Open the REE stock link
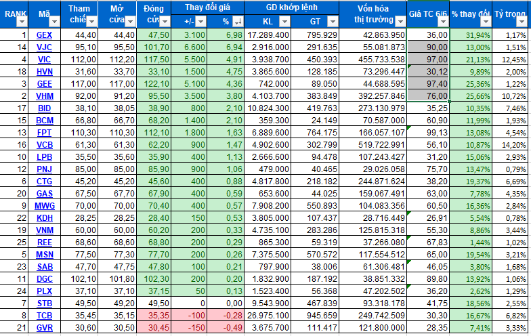Screen dimensions: 531x336 45,243
